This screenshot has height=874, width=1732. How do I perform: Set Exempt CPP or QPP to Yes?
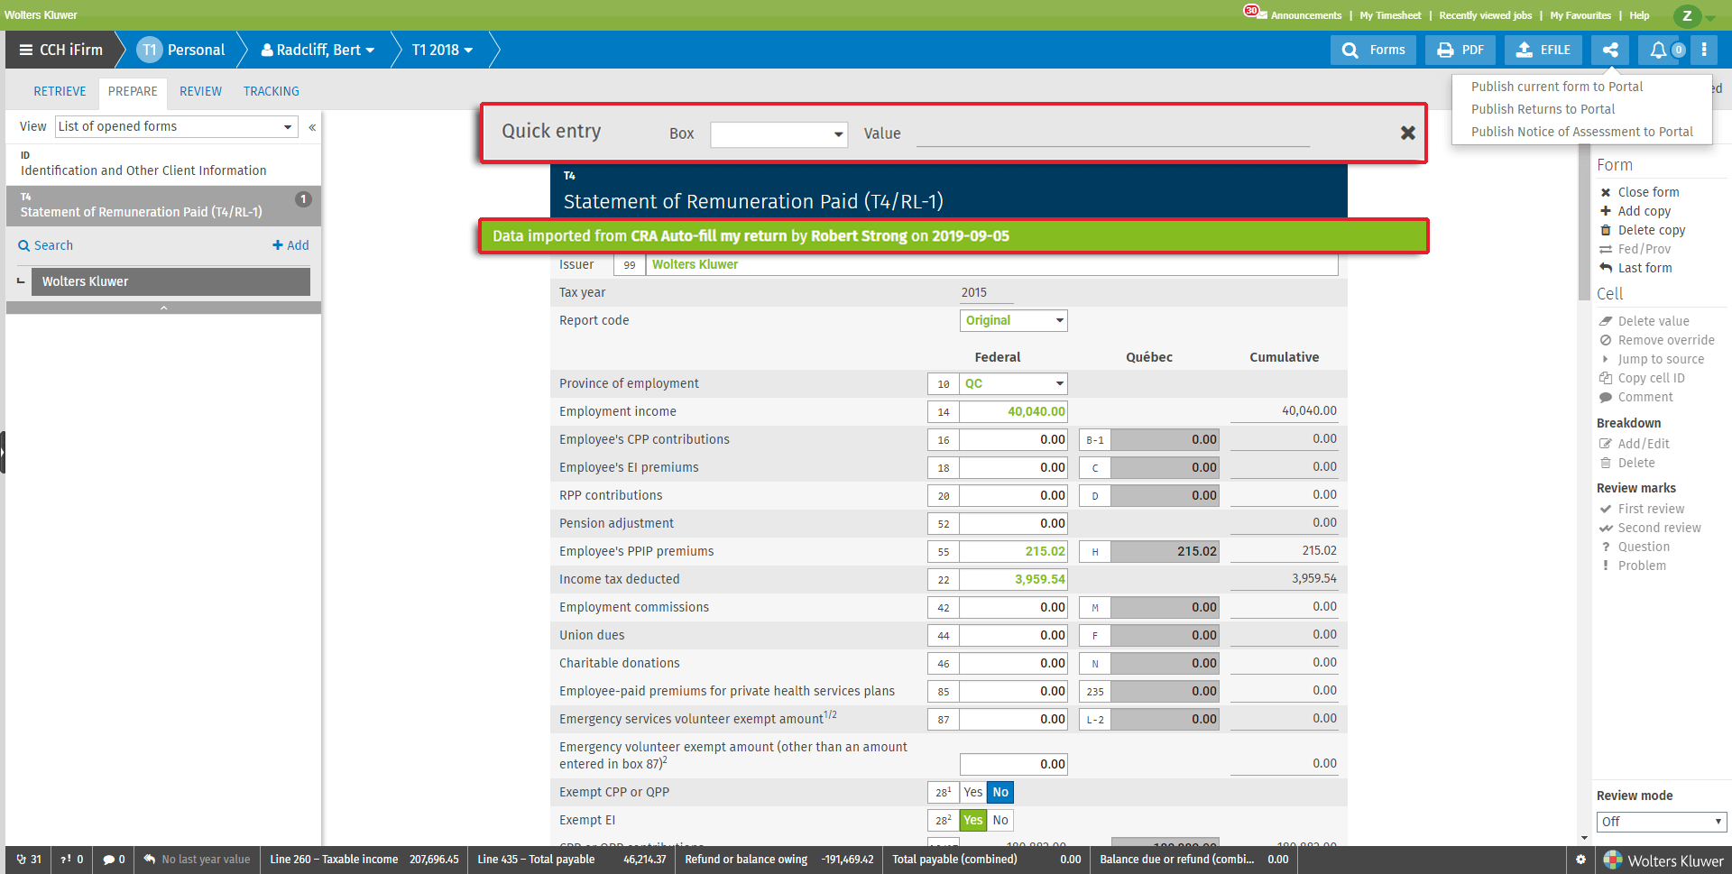point(972,792)
